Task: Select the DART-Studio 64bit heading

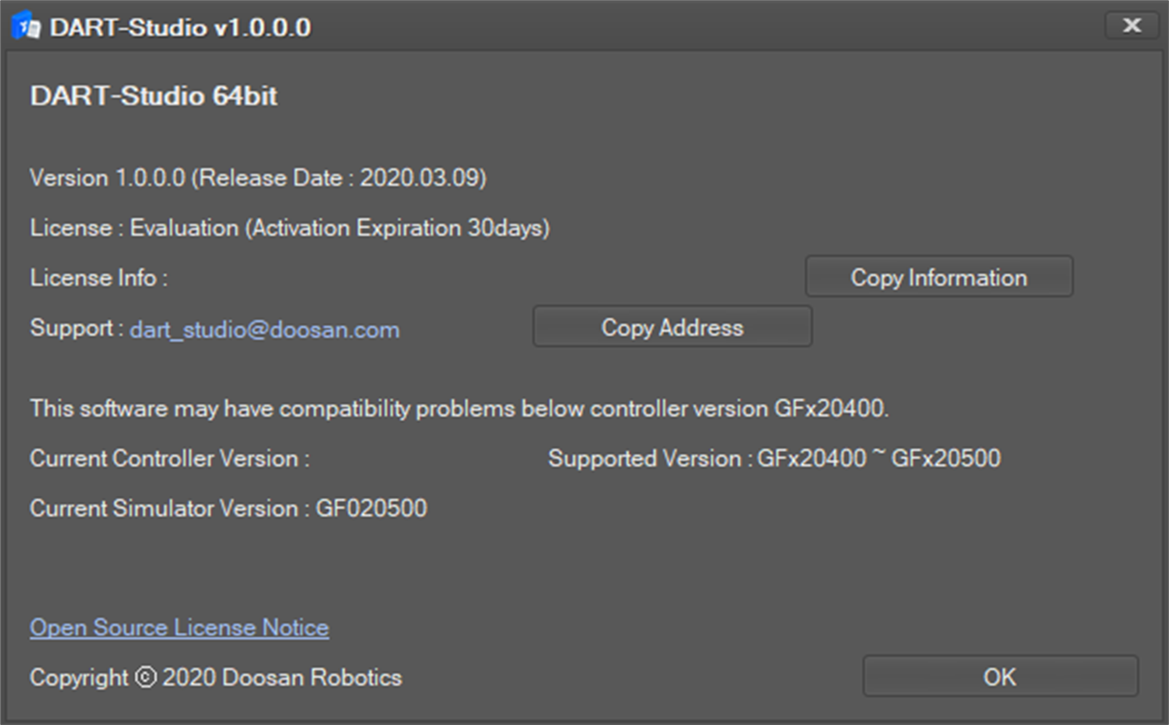Action: [x=153, y=96]
